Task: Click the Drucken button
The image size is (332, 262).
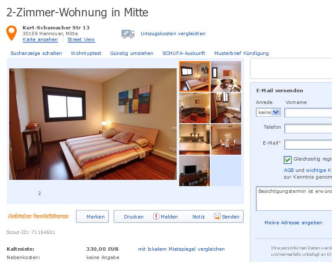Action: point(134,217)
